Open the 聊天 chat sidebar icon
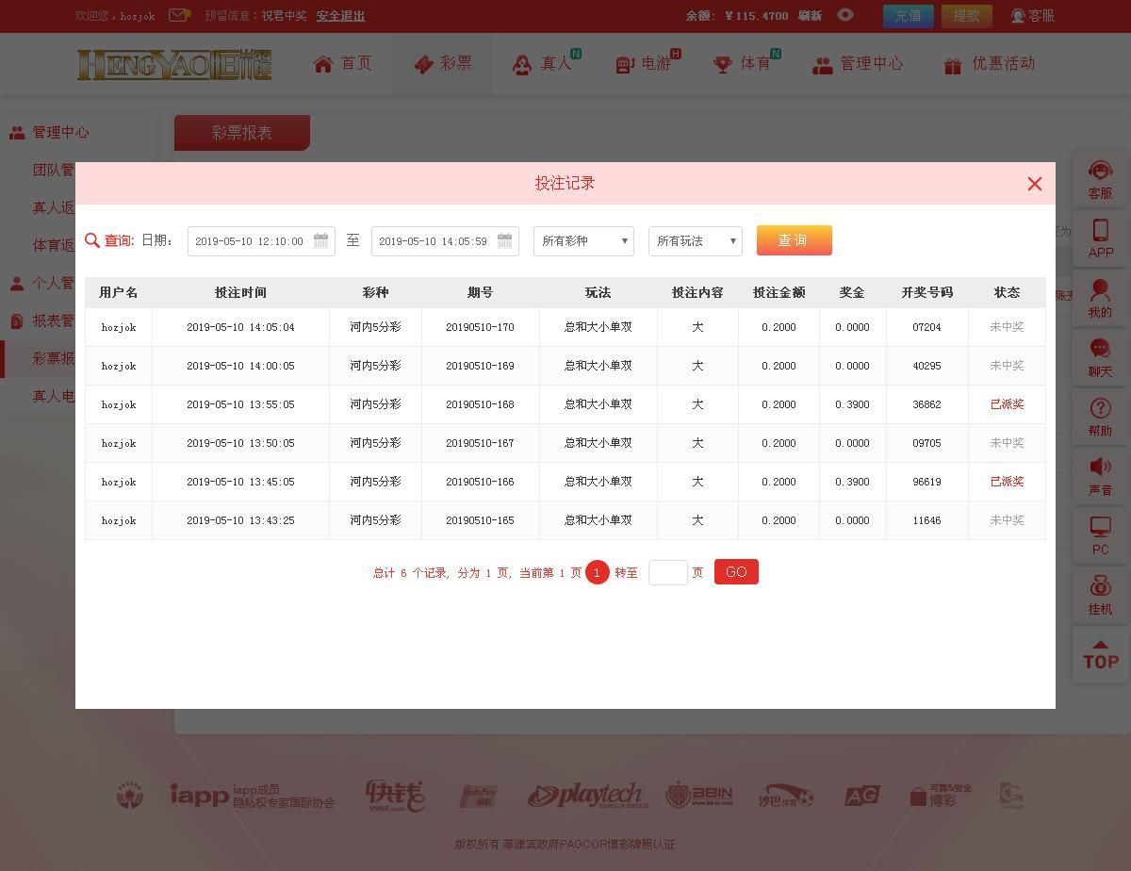Viewport: 1131px width, 871px height. click(1100, 358)
